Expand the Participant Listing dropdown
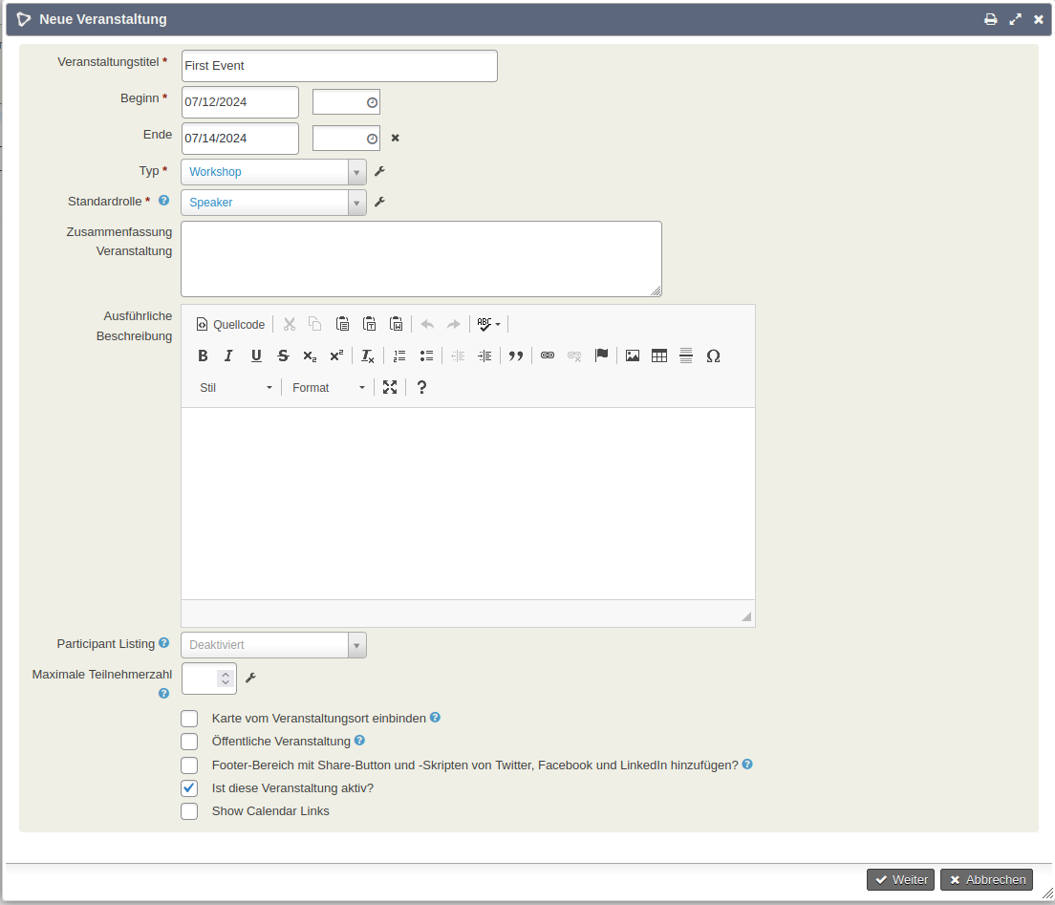The width and height of the screenshot is (1055, 905). tap(273, 645)
